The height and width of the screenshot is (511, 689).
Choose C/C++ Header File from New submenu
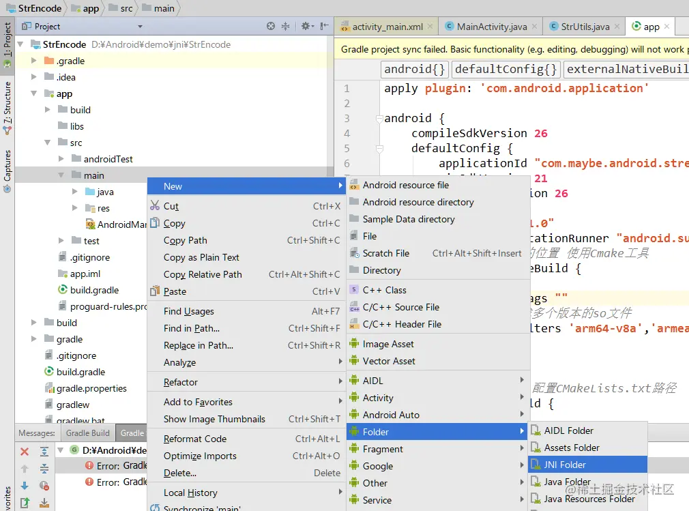click(438, 324)
